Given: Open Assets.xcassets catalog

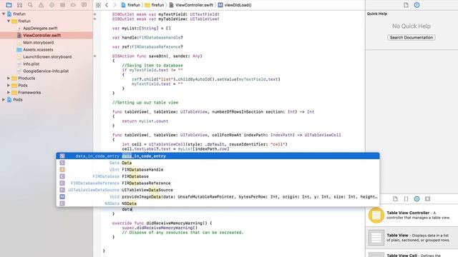Looking at the screenshot, I should click(x=38, y=49).
